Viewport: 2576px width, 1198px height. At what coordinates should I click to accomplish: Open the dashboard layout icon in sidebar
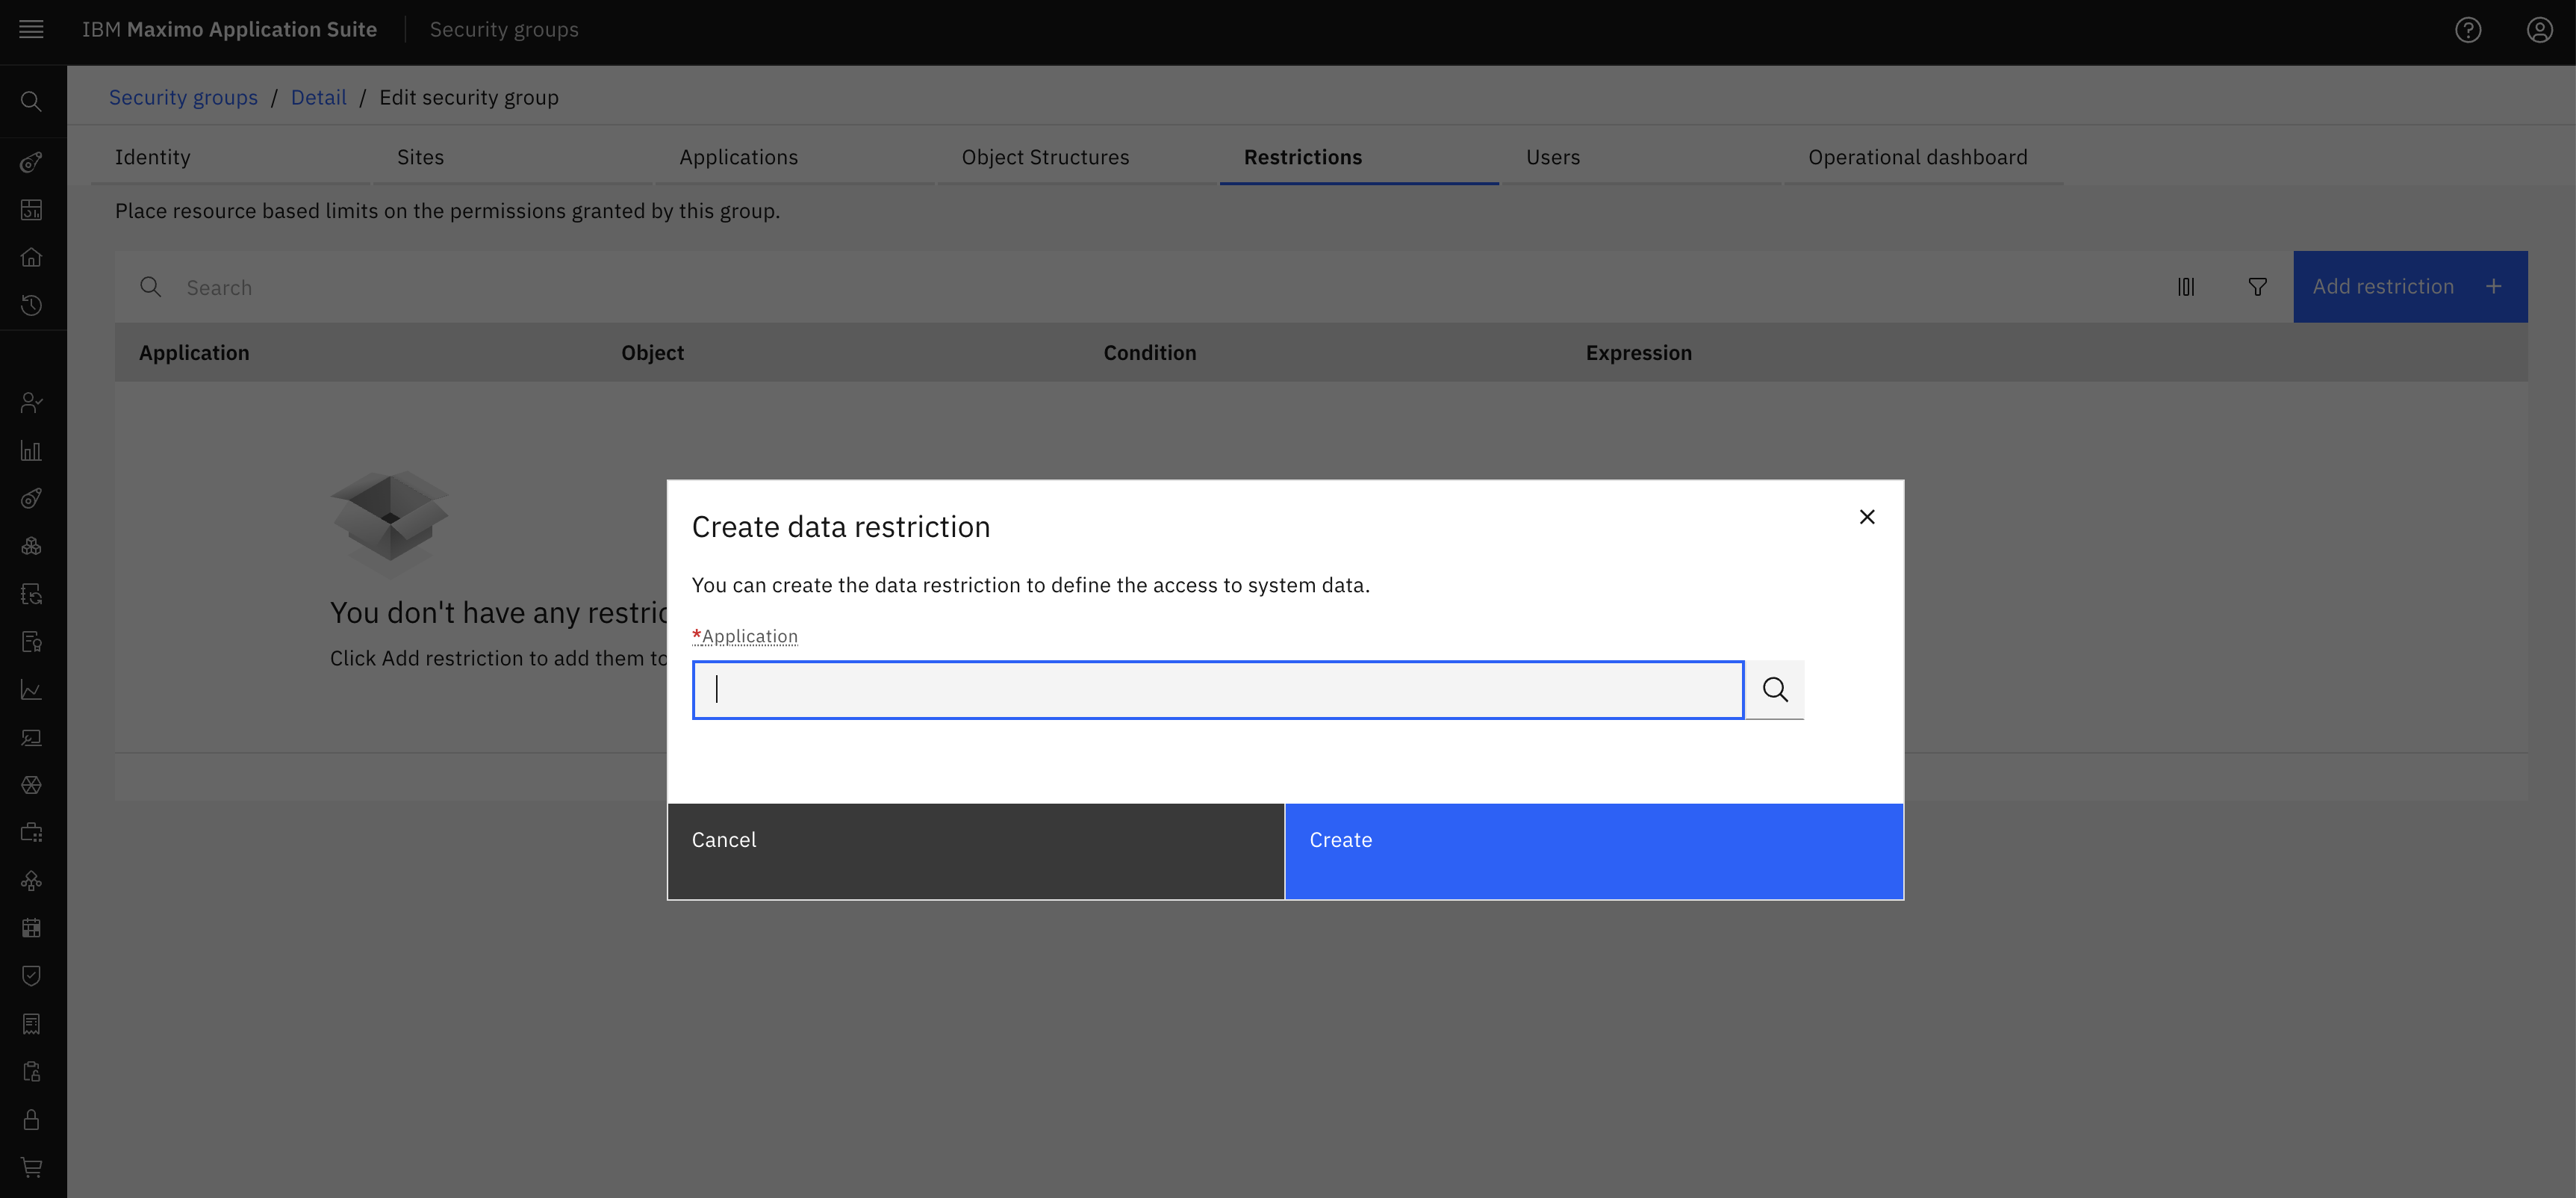pyautogui.click(x=31, y=209)
